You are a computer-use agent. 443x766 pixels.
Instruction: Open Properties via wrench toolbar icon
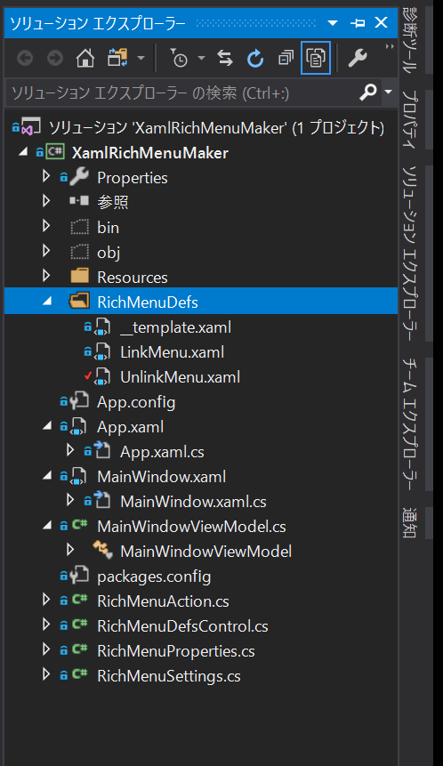coord(358,58)
